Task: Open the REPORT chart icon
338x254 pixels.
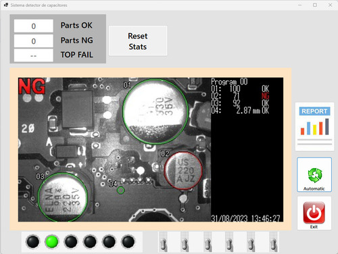Action: tap(314, 126)
